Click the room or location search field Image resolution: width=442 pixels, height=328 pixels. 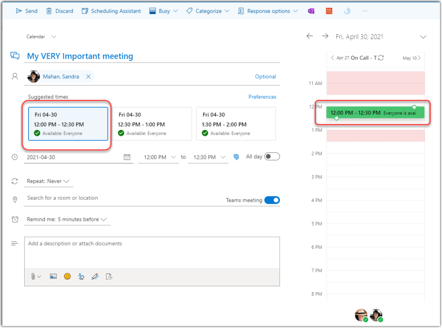tap(121, 198)
